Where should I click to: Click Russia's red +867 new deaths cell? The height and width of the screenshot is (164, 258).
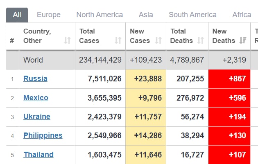coord(229,79)
